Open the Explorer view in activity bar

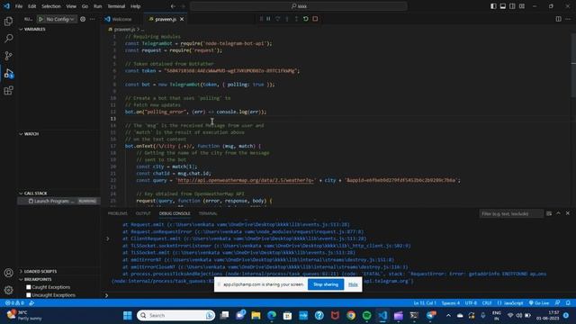[x=8, y=21]
